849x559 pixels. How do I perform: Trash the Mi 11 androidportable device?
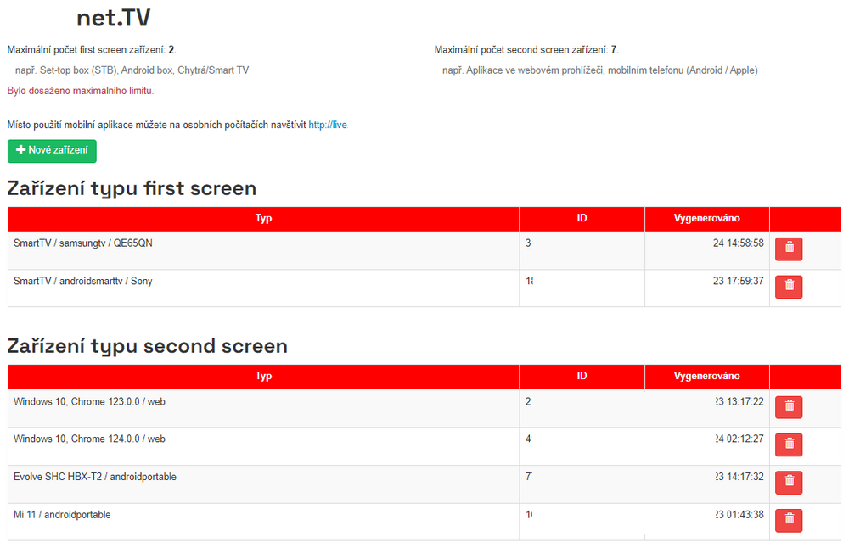click(789, 520)
